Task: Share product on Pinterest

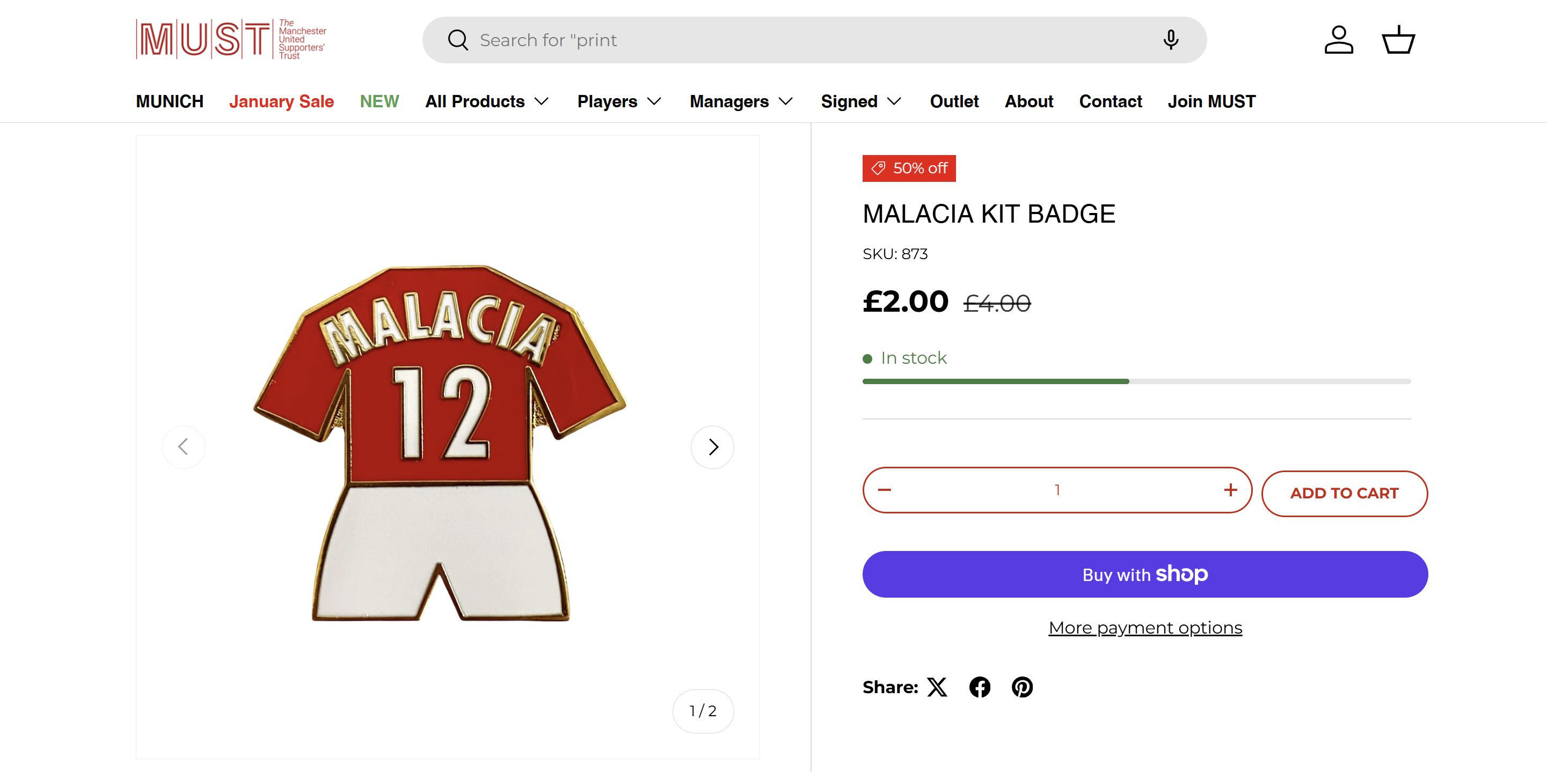Action: (x=1022, y=687)
